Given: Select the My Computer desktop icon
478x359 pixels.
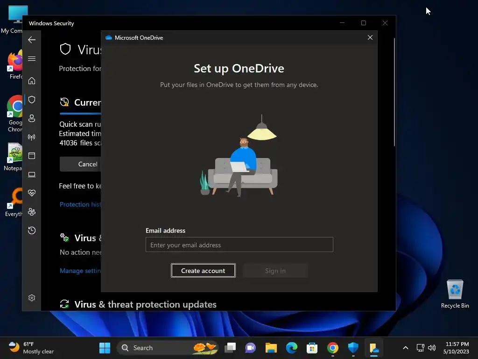Looking at the screenshot, I should coord(12,20).
